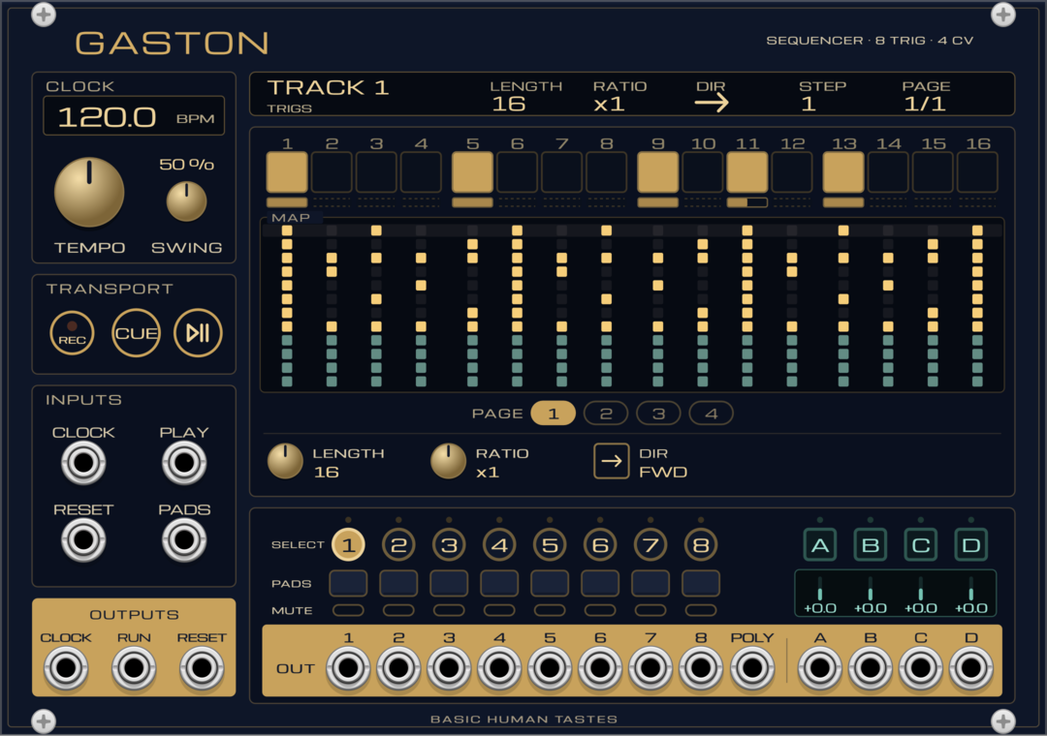This screenshot has width=1047, height=736.
Task: Click the OUTPUTS RUN jack
Action: point(134,668)
